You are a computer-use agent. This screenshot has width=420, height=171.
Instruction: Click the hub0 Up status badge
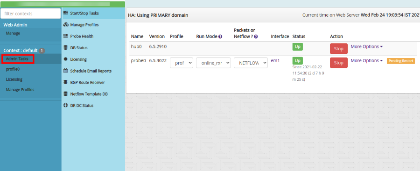tap(297, 46)
